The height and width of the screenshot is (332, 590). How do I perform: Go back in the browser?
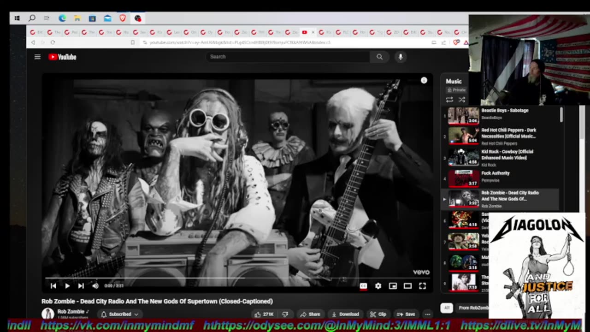tap(33, 42)
